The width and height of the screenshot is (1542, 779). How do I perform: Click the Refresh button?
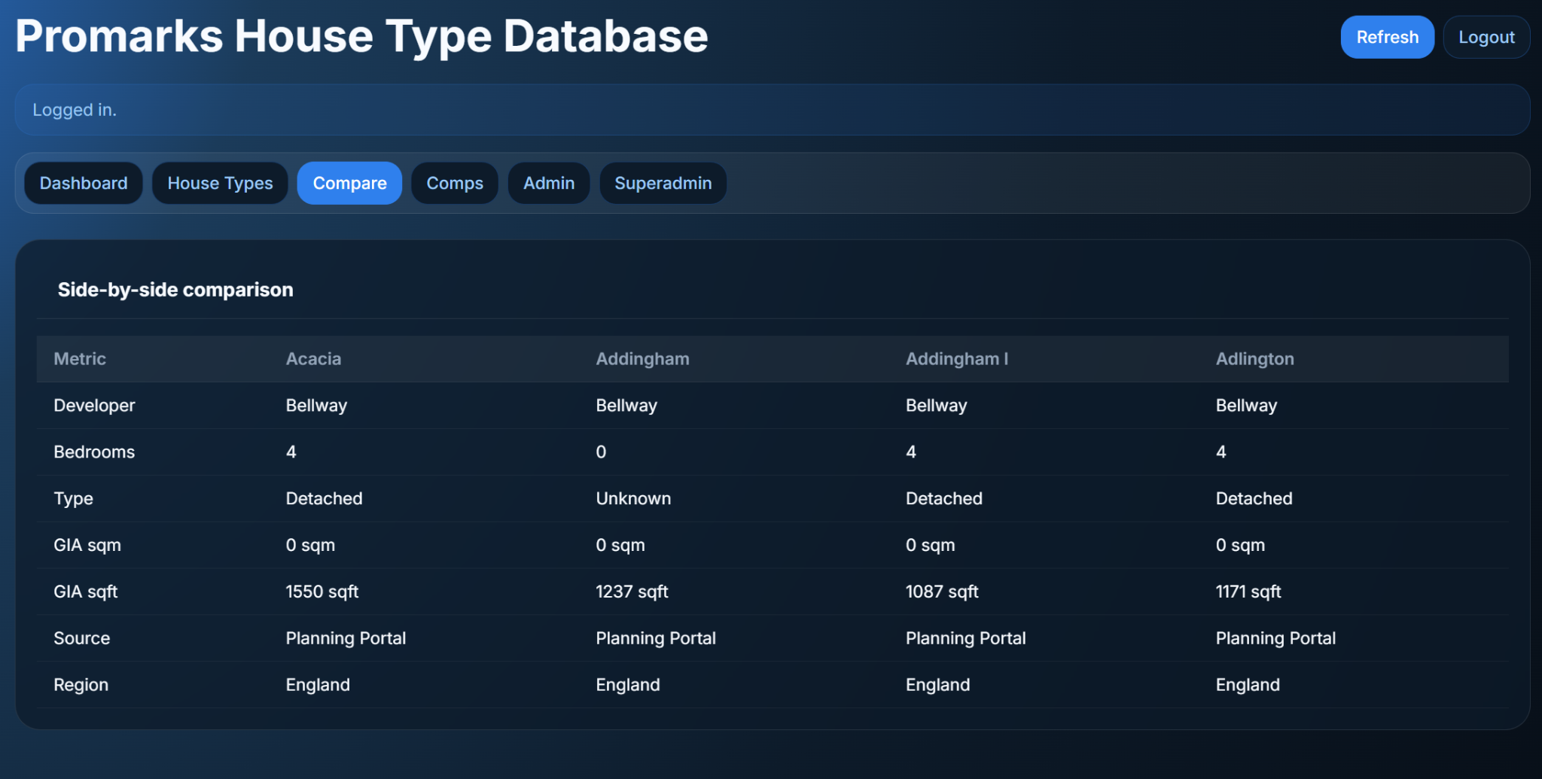tap(1388, 37)
